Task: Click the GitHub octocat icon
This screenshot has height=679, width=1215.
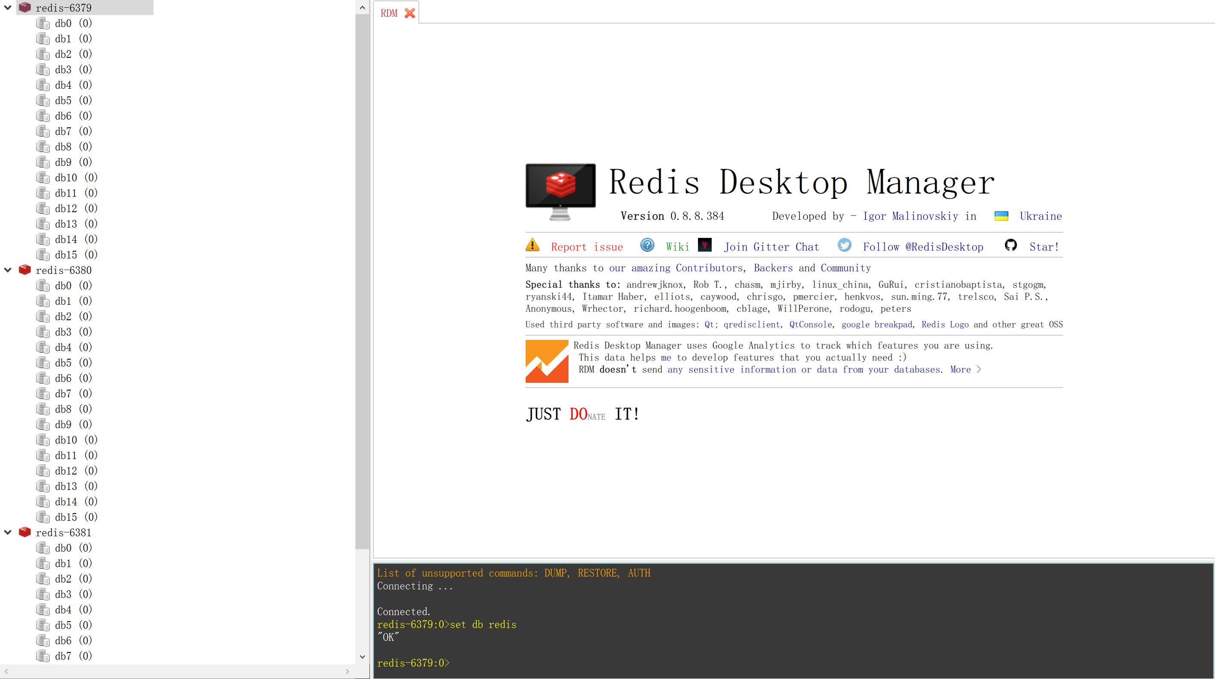Action: pyautogui.click(x=1010, y=245)
